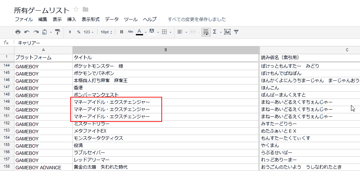Toggle bold formatting
Image resolution: width=360 pixels, height=171 pixels.
point(122,32)
